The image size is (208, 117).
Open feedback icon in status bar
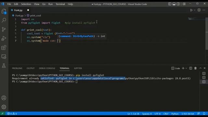[199, 114]
